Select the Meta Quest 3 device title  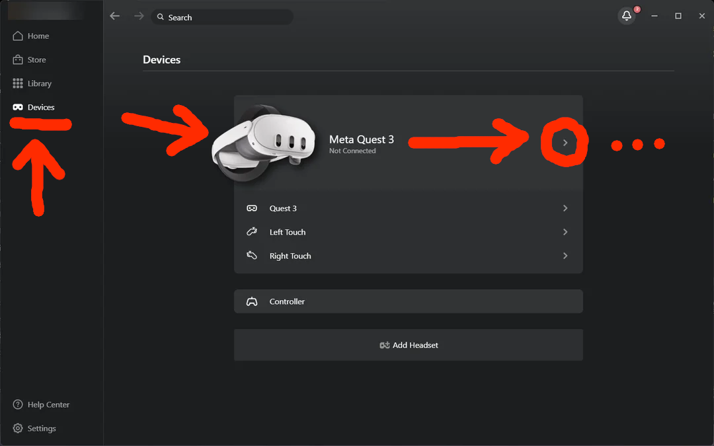tap(362, 139)
